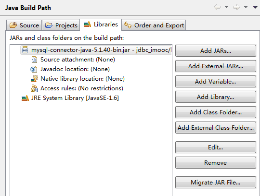Viewport: 260px width, 196px height.
Task: Click the back navigation arrow icon
Action: [x=217, y=7]
